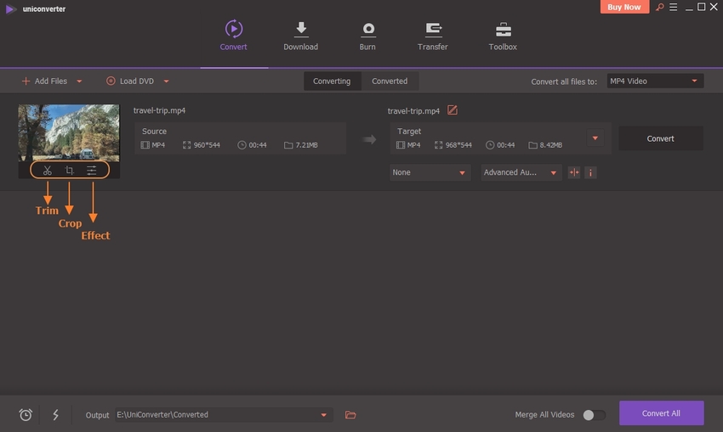The height and width of the screenshot is (432, 723).
Task: Open the Effect adjustments icon
Action: (91, 171)
